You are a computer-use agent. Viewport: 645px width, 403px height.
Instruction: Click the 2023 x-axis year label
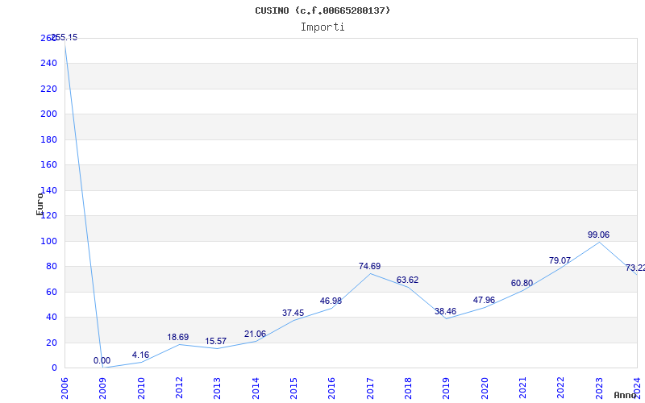[599, 388]
